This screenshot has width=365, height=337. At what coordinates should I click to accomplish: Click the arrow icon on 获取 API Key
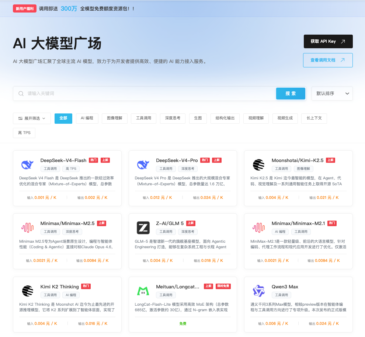tap(343, 41)
